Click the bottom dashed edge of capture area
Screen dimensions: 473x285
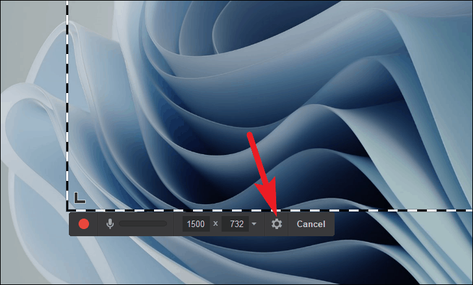click(x=270, y=210)
